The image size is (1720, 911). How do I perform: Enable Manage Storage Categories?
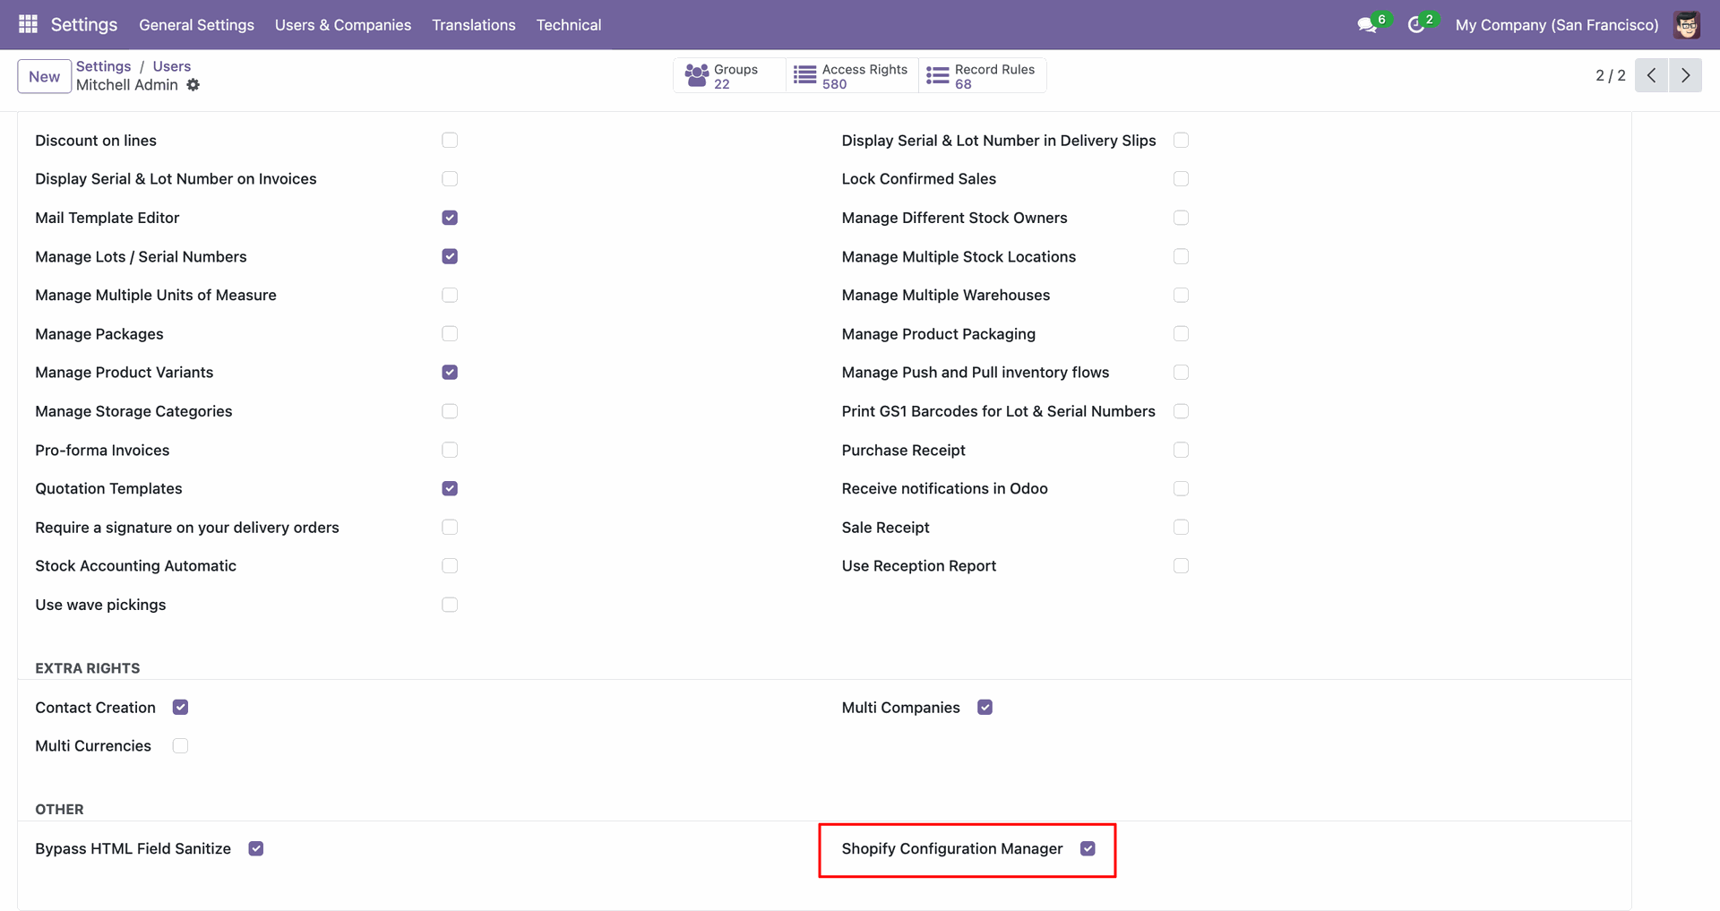[450, 411]
